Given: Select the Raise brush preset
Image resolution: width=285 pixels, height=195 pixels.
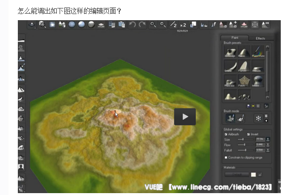Looking at the screenshot, I should click(244, 52).
